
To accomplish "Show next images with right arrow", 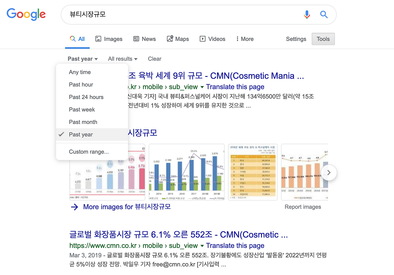I will click(x=329, y=173).
